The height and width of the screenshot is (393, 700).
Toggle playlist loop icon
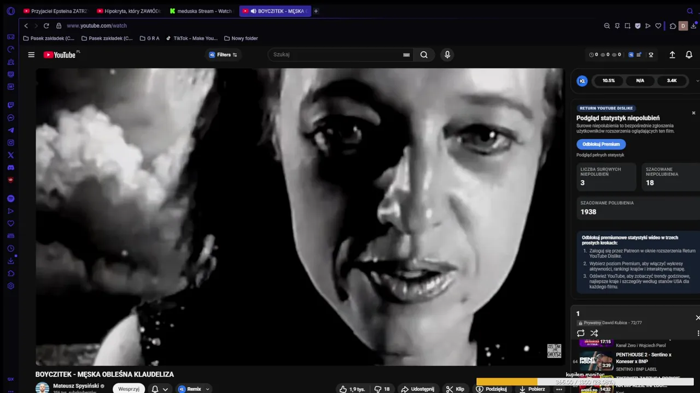point(581,333)
